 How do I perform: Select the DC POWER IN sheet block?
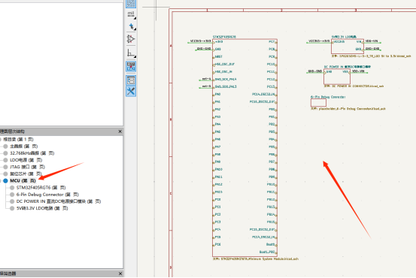(x=337, y=77)
